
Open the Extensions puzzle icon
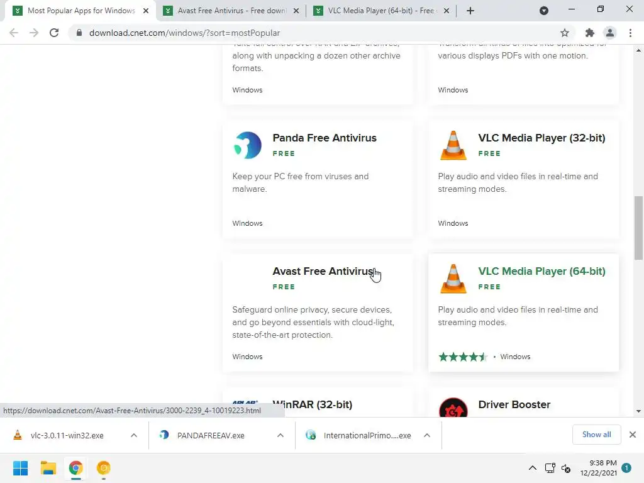(590, 33)
